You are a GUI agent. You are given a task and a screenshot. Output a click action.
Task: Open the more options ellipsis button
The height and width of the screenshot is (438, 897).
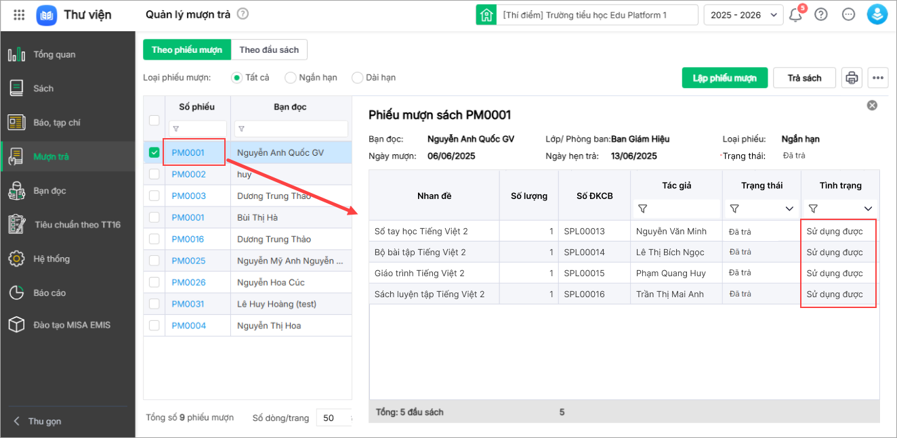coord(878,78)
